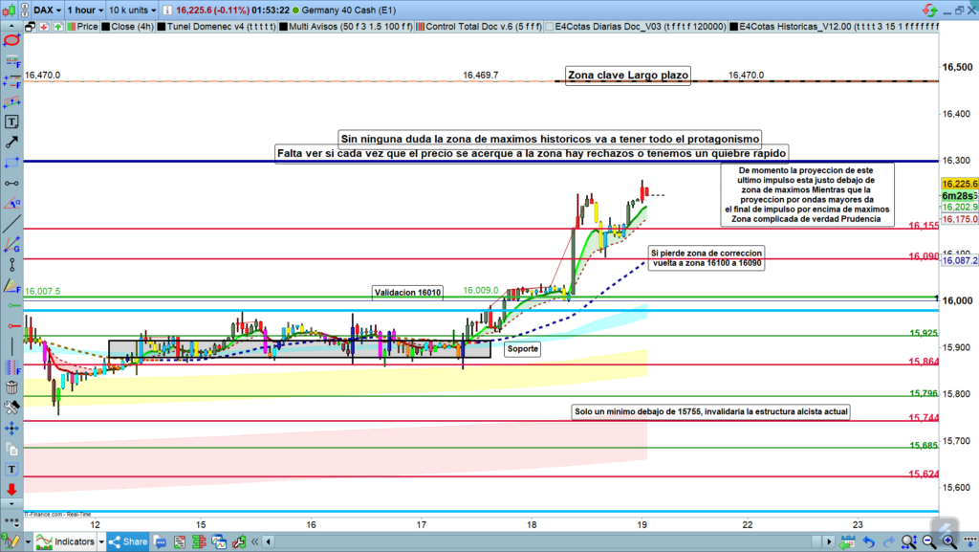This screenshot has height=552, width=979.
Task: Click the trash can delete-objects icon
Action: [11, 387]
